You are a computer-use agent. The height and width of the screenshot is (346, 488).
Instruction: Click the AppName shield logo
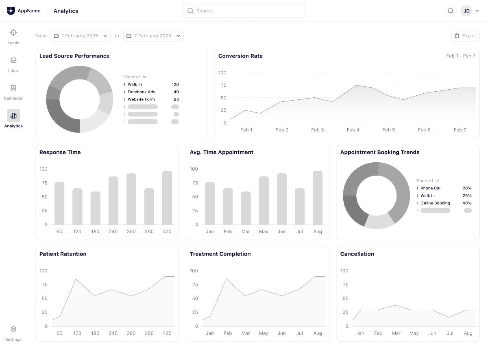(x=10, y=11)
